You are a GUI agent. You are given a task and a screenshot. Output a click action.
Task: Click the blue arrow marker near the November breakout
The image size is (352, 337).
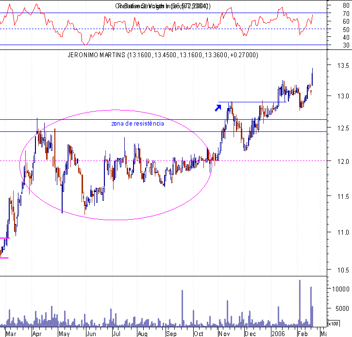point(218,108)
